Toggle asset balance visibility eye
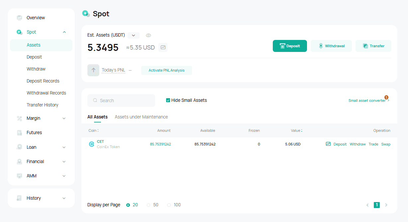This screenshot has height=222, width=408. click(x=149, y=35)
